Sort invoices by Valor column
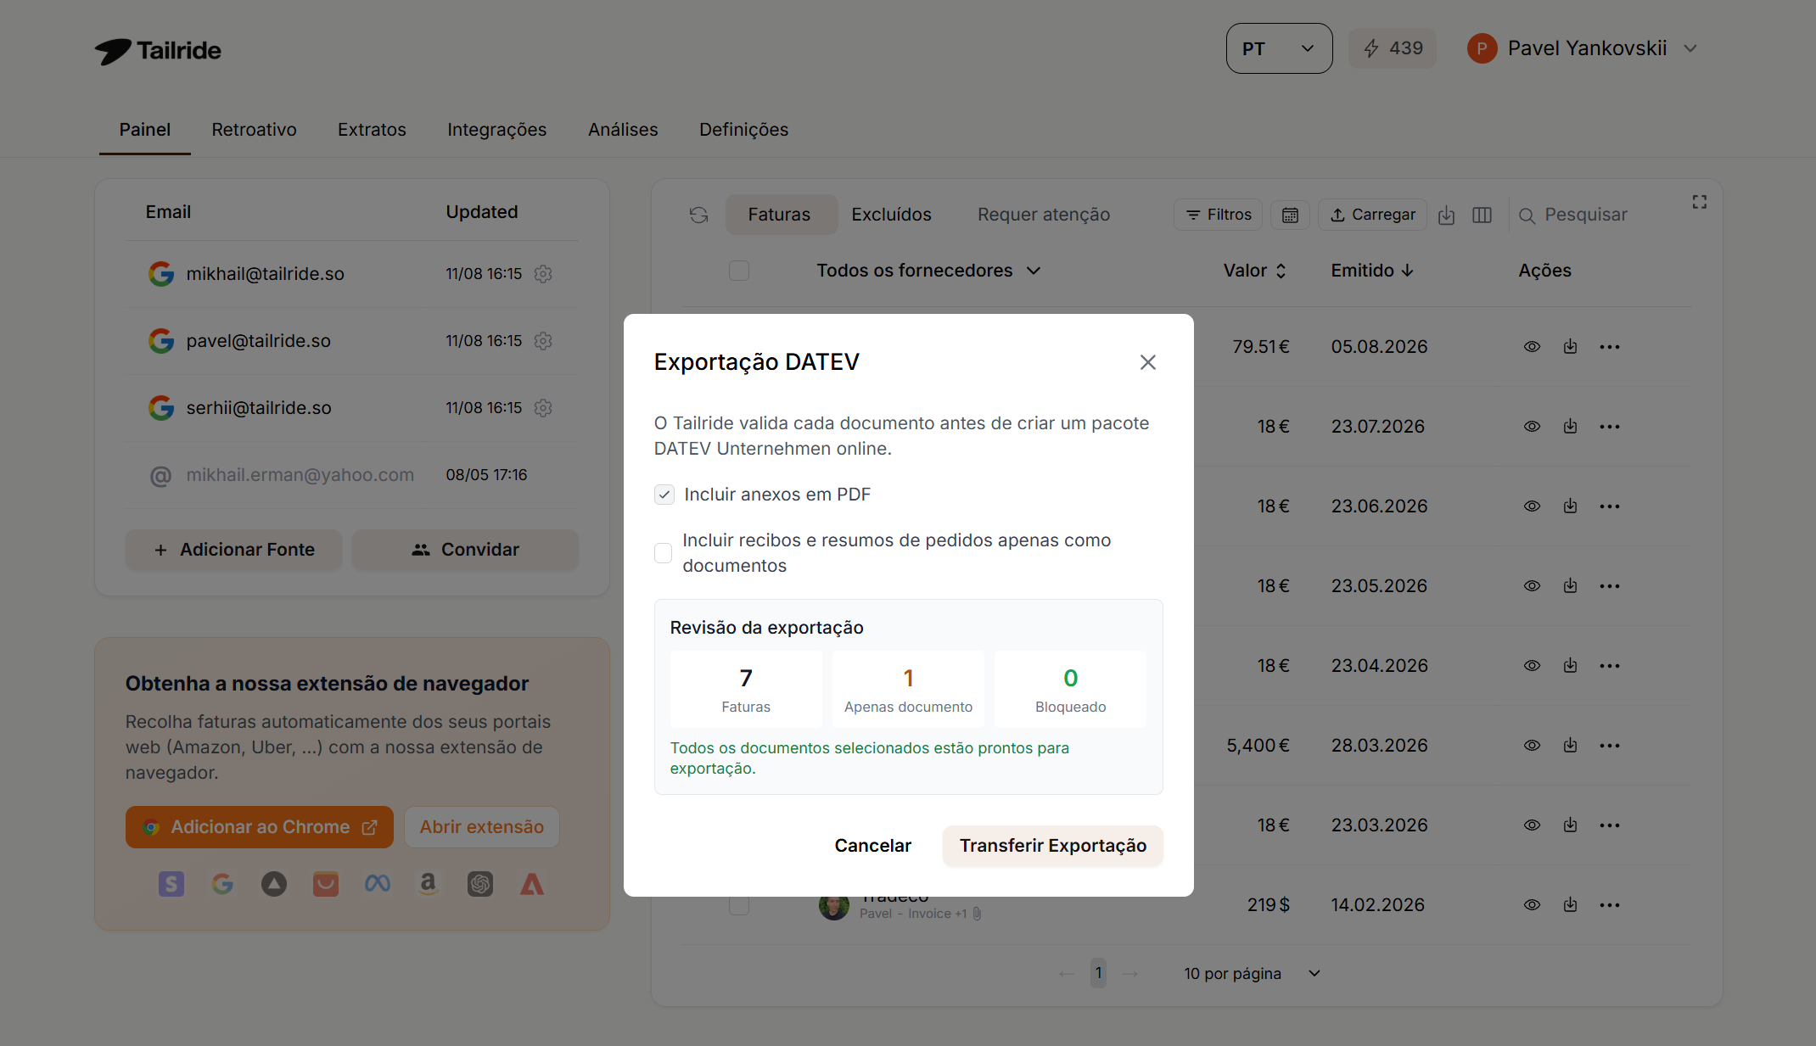The height and width of the screenshot is (1046, 1816). point(1255,271)
